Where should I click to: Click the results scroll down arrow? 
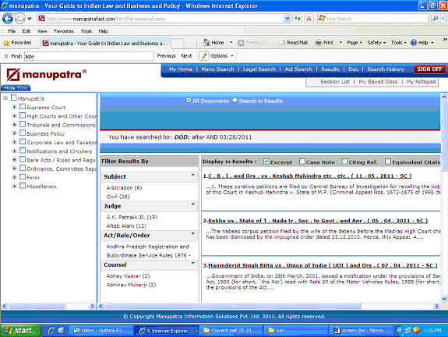click(443, 298)
